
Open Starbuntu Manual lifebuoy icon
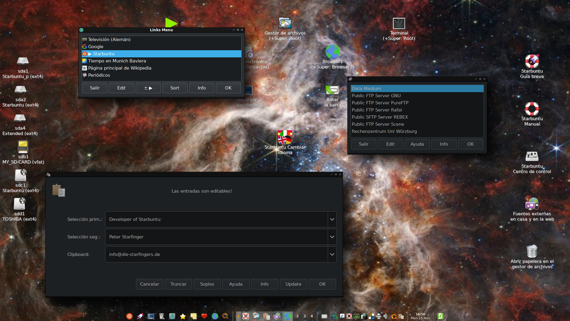pos(532,109)
